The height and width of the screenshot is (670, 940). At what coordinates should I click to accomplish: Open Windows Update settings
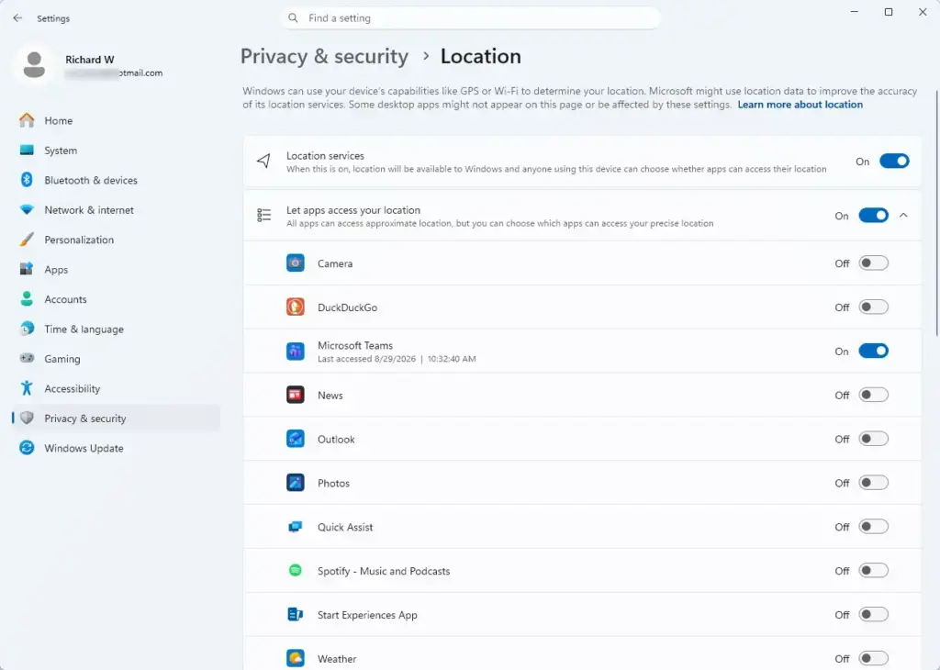(x=116, y=448)
